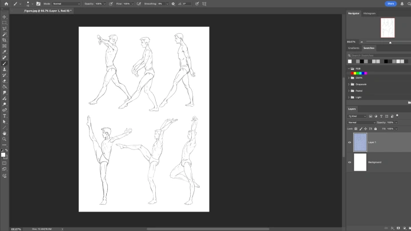Hide Layer 1 using eye icon
Image resolution: width=411 pixels, height=231 pixels.
(349, 142)
